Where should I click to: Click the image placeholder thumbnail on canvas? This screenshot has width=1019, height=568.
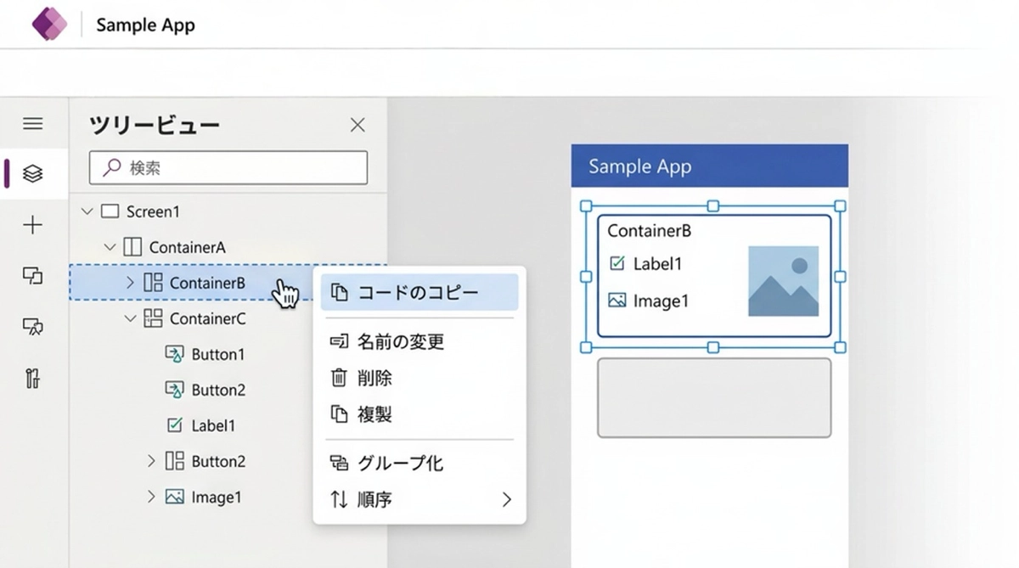coord(783,281)
